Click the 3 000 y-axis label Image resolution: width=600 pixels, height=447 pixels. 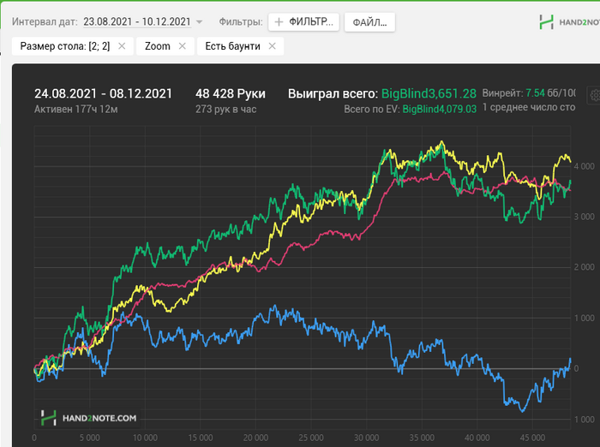(x=584, y=217)
